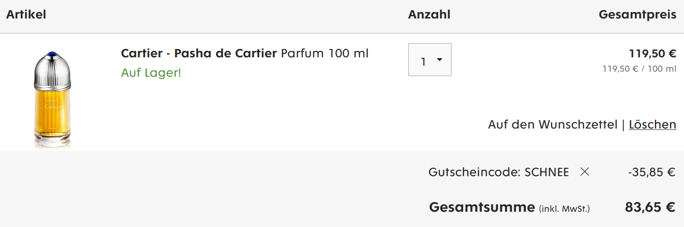Viewport: 684px width, 227px height.
Task: Move item to Wunschzettel
Action: tap(552, 124)
